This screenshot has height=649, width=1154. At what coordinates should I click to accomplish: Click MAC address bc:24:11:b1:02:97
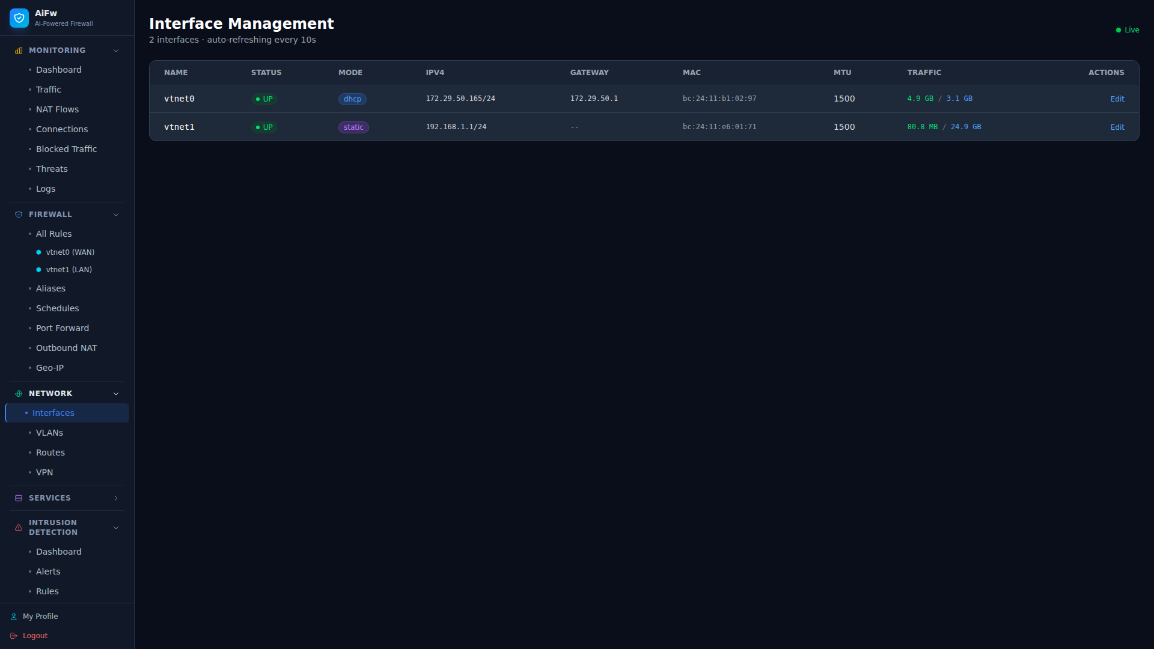pyautogui.click(x=719, y=99)
